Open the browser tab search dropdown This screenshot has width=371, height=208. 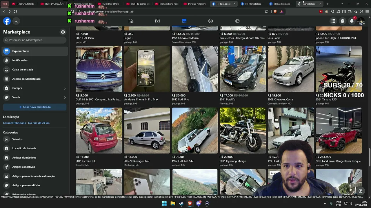[342, 4]
